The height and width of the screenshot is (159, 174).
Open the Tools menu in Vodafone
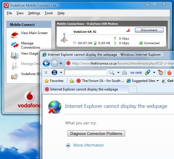point(49,13)
